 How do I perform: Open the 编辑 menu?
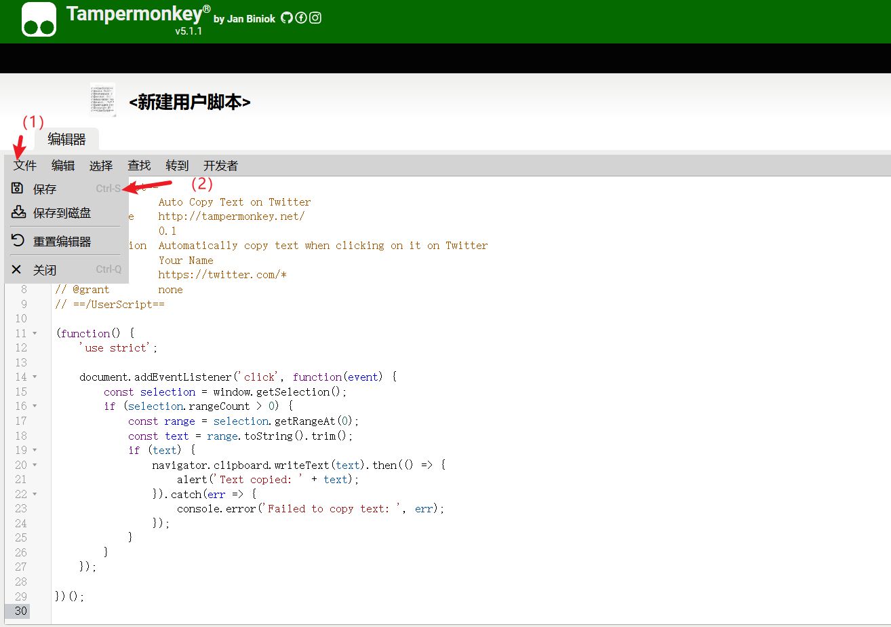pos(63,166)
